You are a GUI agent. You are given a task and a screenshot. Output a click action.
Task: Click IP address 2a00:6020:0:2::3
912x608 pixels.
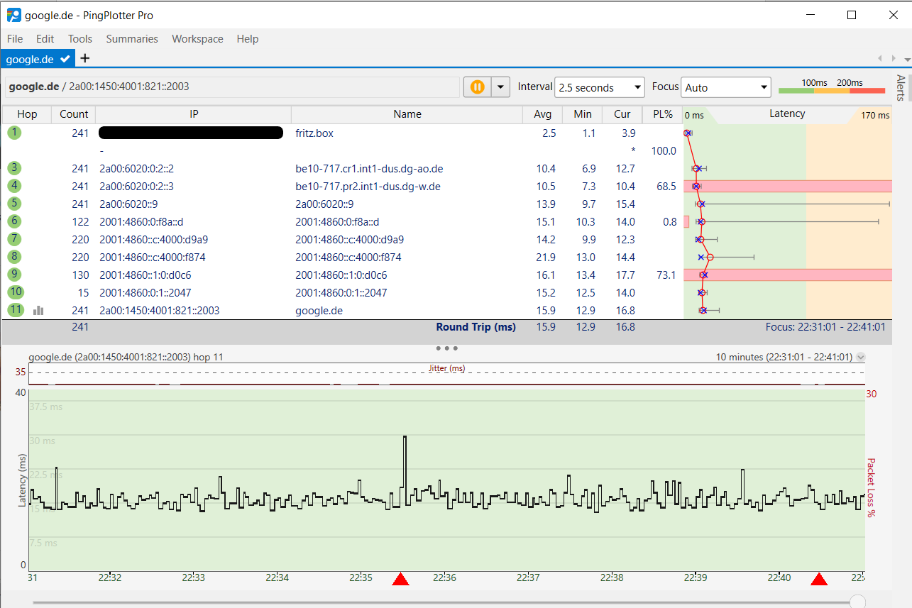[x=136, y=186]
